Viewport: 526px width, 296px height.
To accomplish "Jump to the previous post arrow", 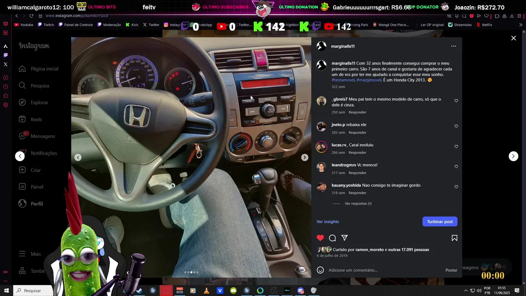I will point(20,156).
